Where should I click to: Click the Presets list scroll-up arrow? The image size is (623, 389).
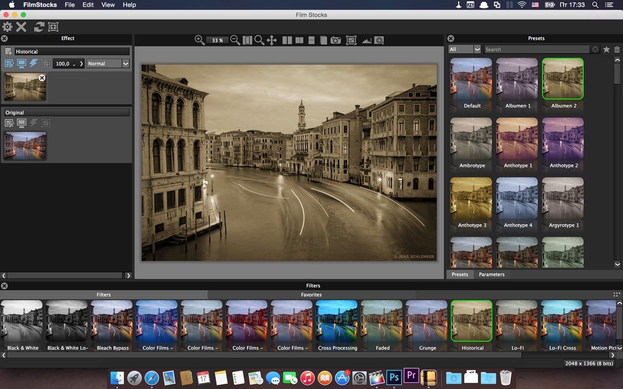coord(617,60)
